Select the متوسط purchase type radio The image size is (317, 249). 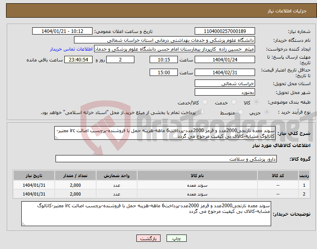coord(241,112)
